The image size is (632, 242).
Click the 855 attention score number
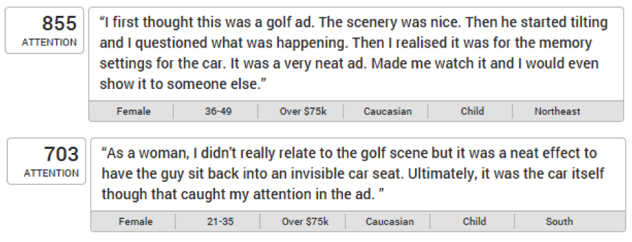click(59, 23)
